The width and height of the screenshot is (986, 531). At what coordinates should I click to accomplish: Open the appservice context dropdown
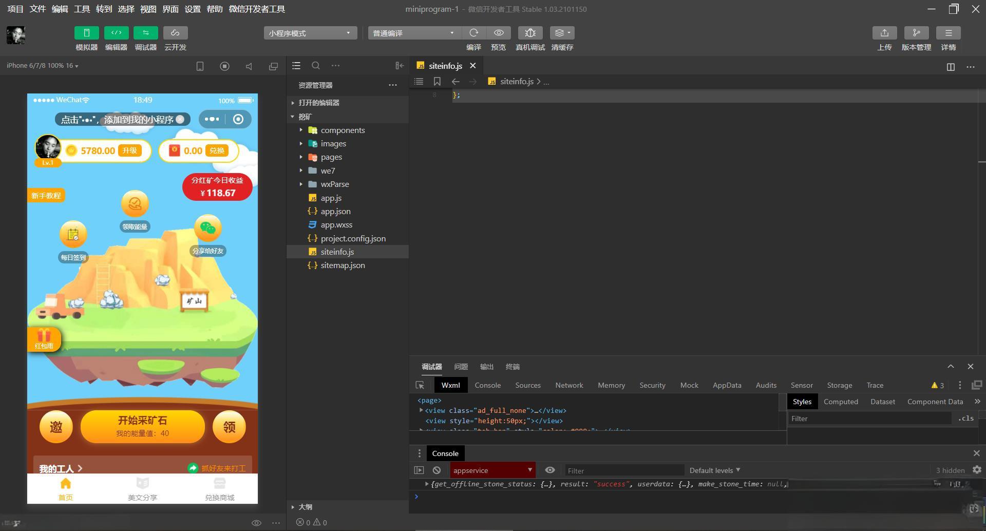(x=492, y=470)
